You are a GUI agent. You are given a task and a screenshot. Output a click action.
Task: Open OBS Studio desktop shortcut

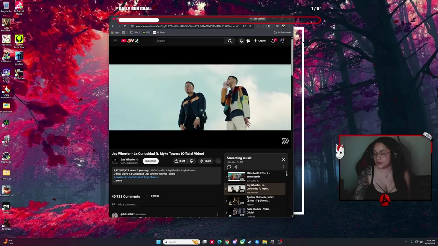[x=6, y=158]
